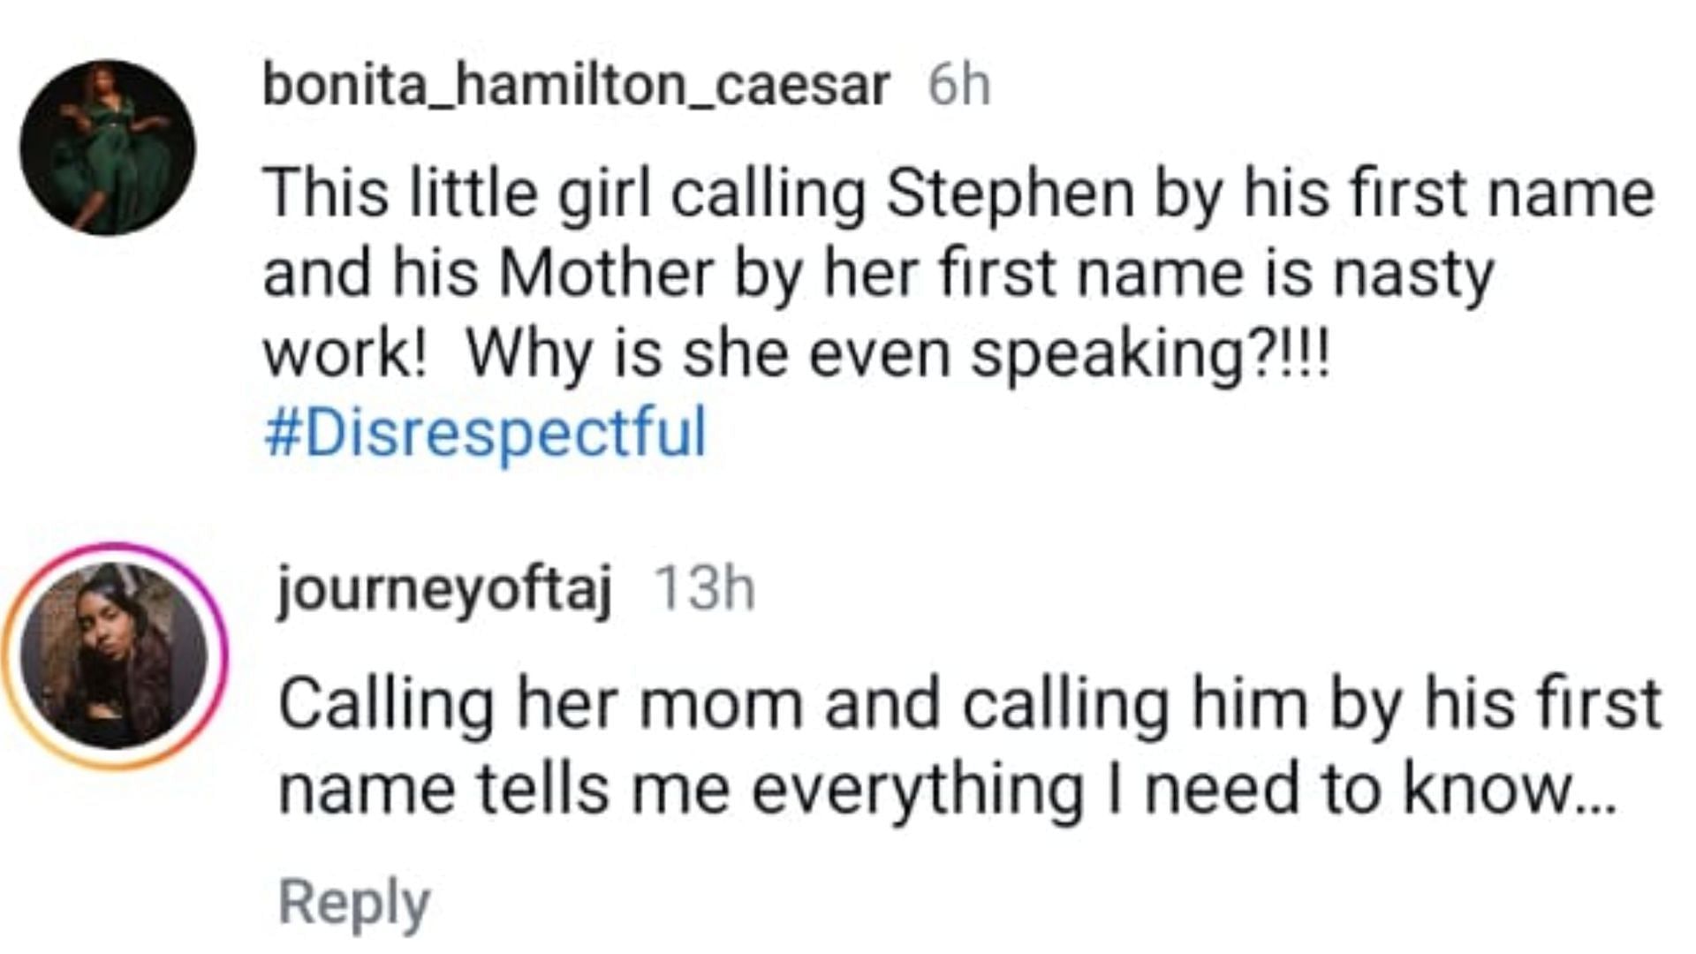Click the 13h timestamp
This screenshot has height=954, width=1696.
pos(703,588)
